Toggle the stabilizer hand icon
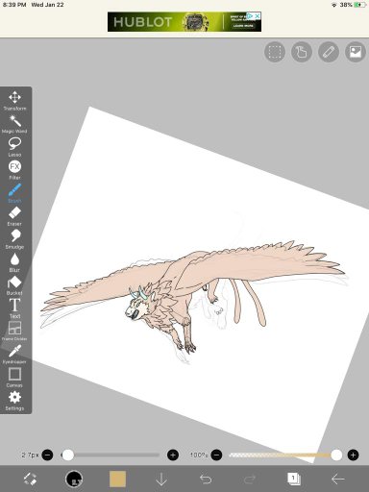Screen dimensions: 369x492 click(302, 52)
